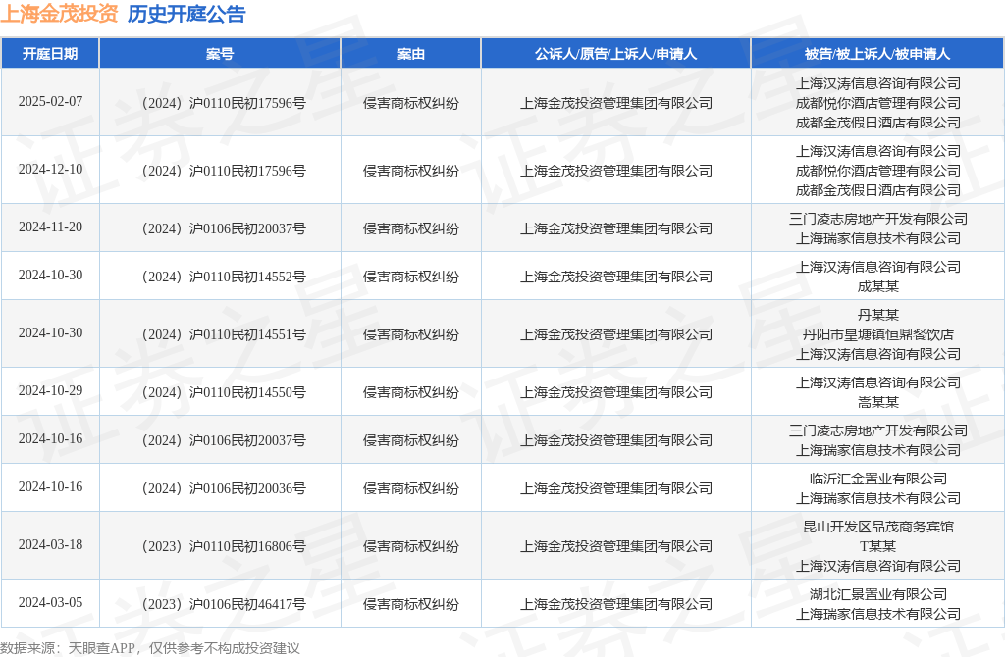Click 上海瑞家信息技术有限公司 in 2024-03-05 row
The image size is (1005, 657).
pos(878,614)
